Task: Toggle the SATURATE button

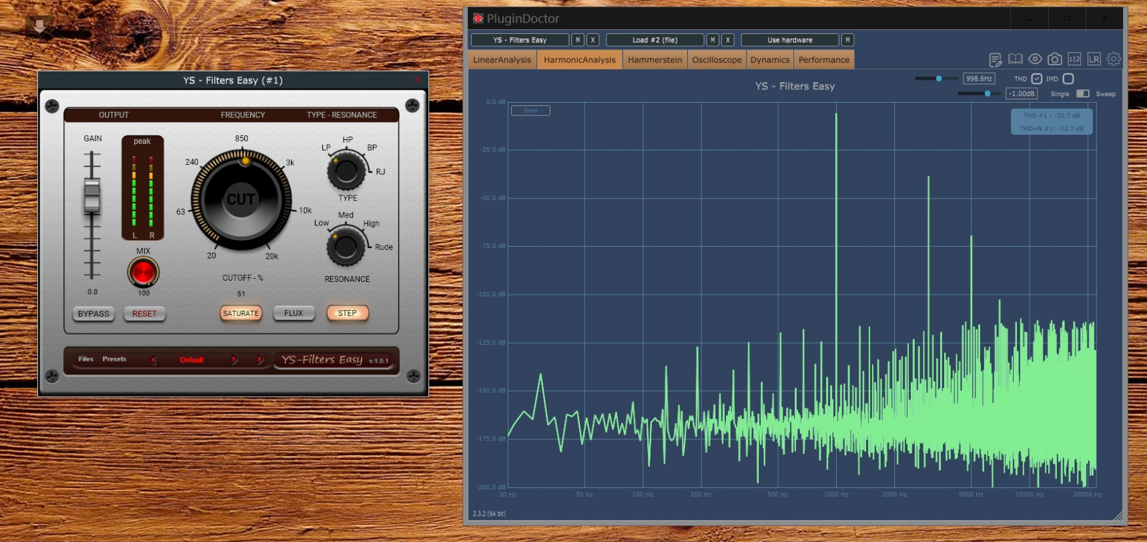Action: [x=241, y=313]
